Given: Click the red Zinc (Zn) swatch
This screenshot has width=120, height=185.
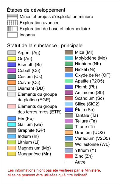Looking at the screenshot, I should click(x=69, y=156).
